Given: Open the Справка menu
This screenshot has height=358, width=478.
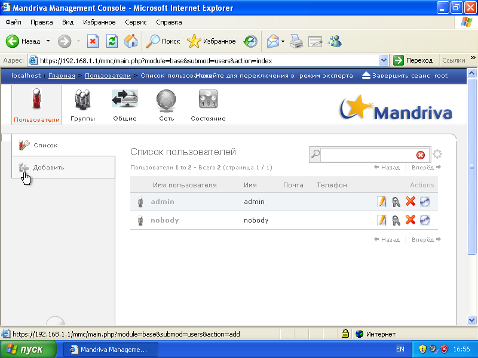Looking at the screenshot, I should 169,22.
